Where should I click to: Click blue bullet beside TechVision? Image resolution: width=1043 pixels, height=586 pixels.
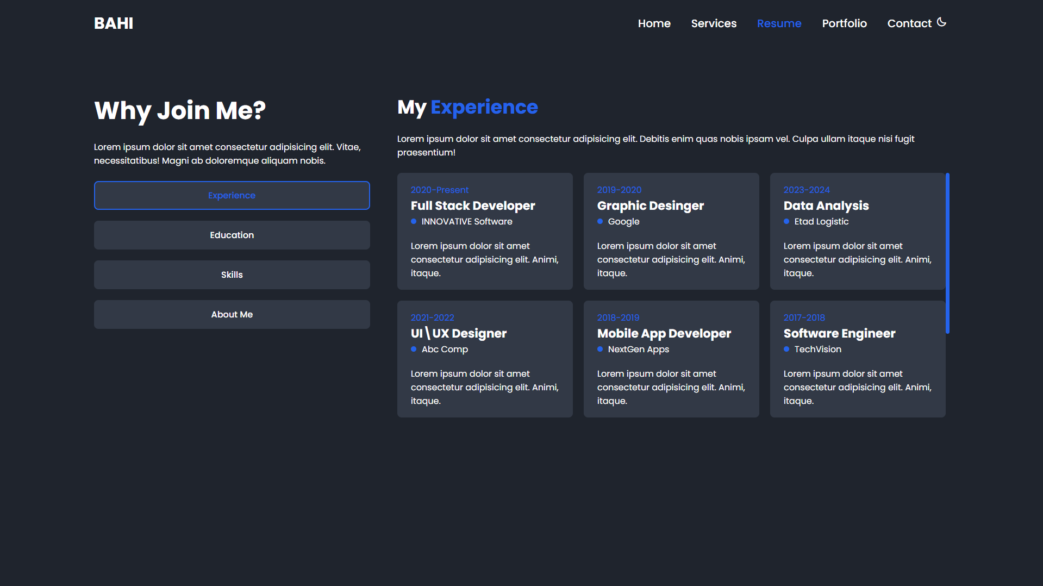point(786,349)
